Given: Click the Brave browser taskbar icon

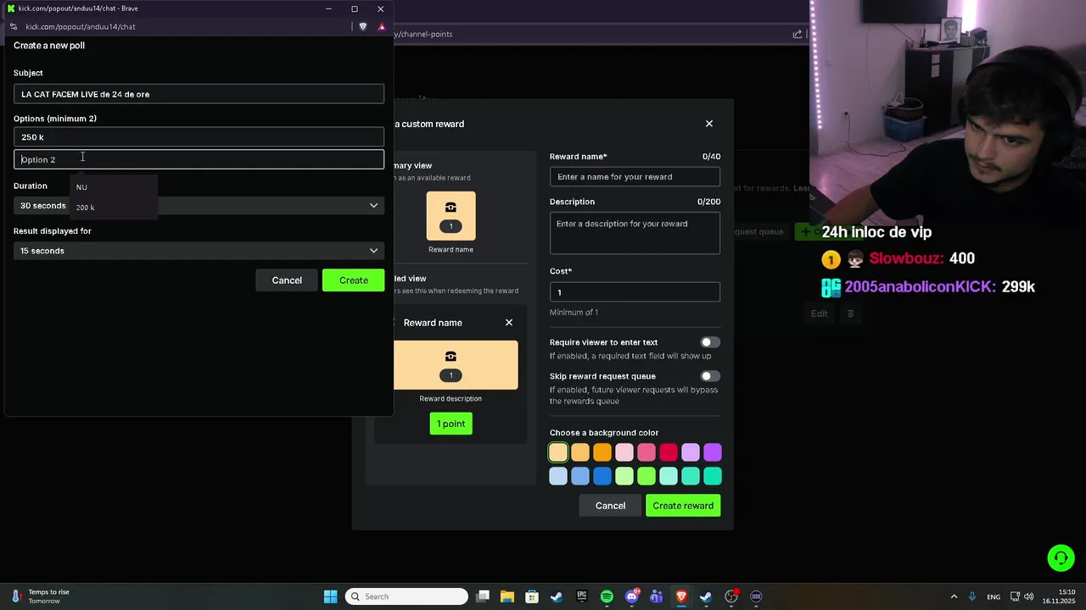Looking at the screenshot, I should pyautogui.click(x=681, y=596).
